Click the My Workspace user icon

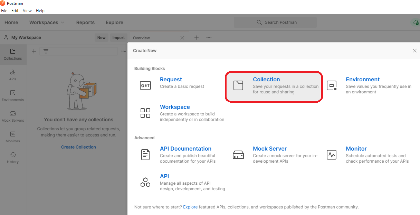tap(6, 38)
